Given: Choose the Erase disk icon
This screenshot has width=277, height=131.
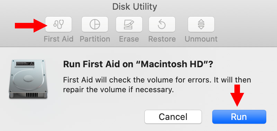Looking at the screenshot, I should pos(129,24).
